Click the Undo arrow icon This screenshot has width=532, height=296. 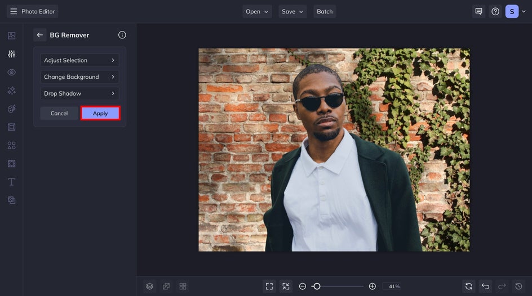click(x=485, y=286)
